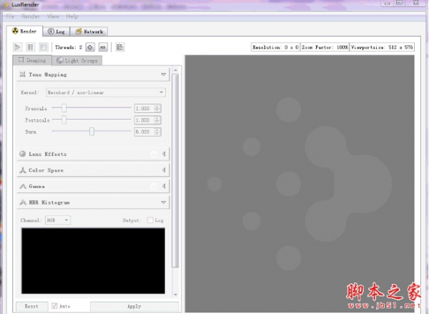Open the Network tab

(89, 31)
